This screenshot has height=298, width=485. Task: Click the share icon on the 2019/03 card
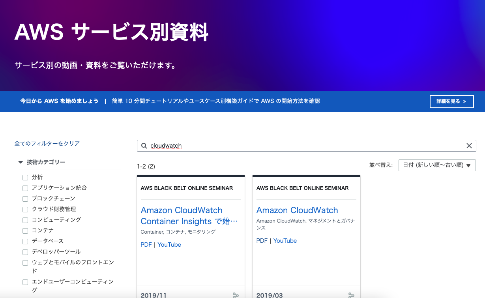pos(351,295)
